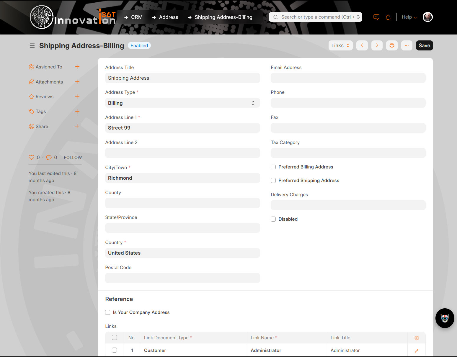Open the Help menu
The height and width of the screenshot is (357, 457).
click(x=409, y=17)
